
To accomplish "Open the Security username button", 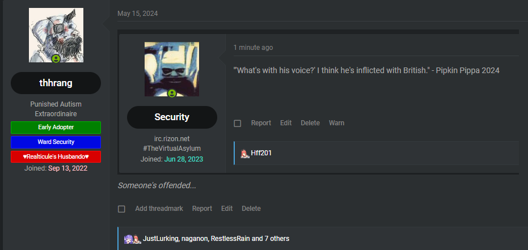I will [172, 117].
